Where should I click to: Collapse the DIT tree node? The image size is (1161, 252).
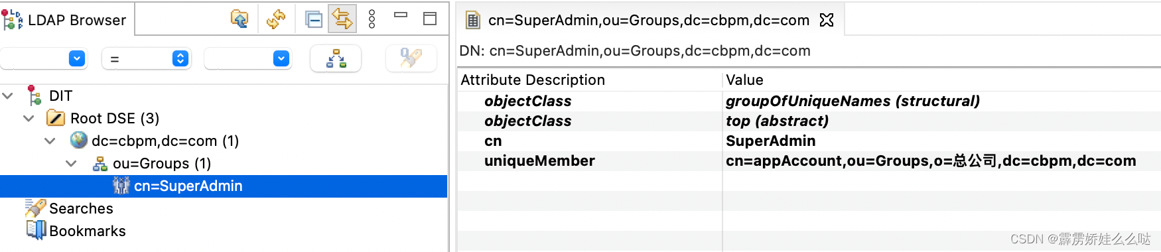8,96
